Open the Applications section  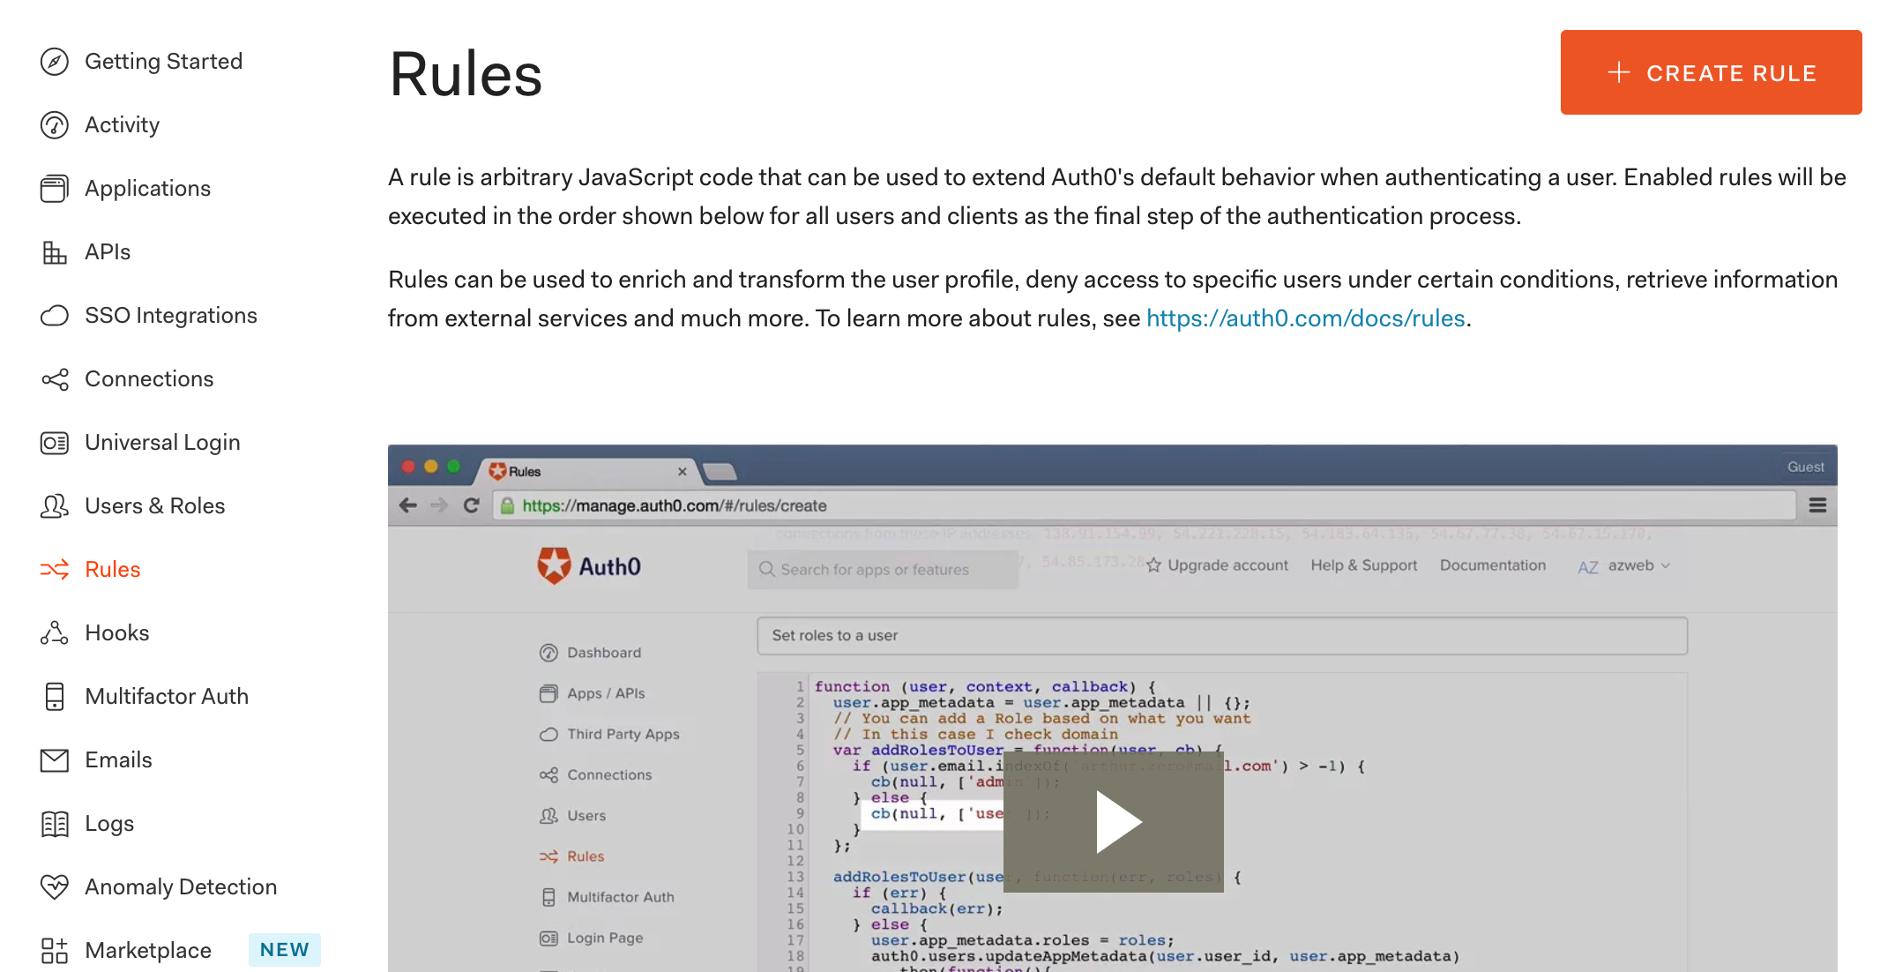point(147,188)
